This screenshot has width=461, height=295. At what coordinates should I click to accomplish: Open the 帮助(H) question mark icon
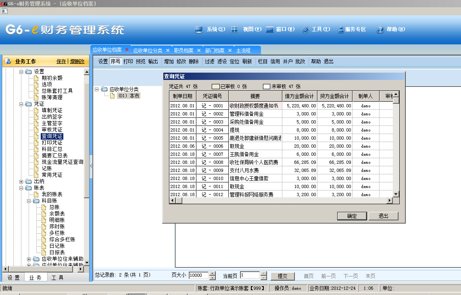[380, 29]
